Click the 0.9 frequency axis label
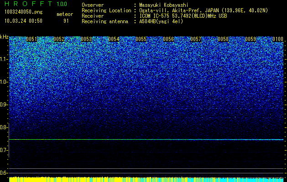The width and height of the screenshot is (287, 182). tap(4, 105)
